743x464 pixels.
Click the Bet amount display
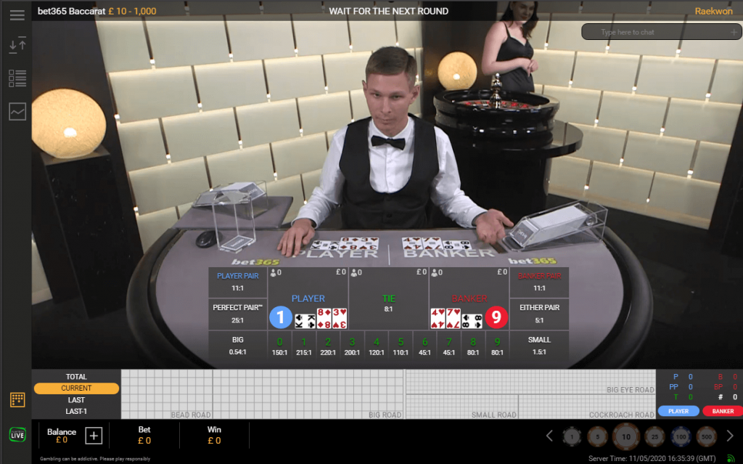144,435
